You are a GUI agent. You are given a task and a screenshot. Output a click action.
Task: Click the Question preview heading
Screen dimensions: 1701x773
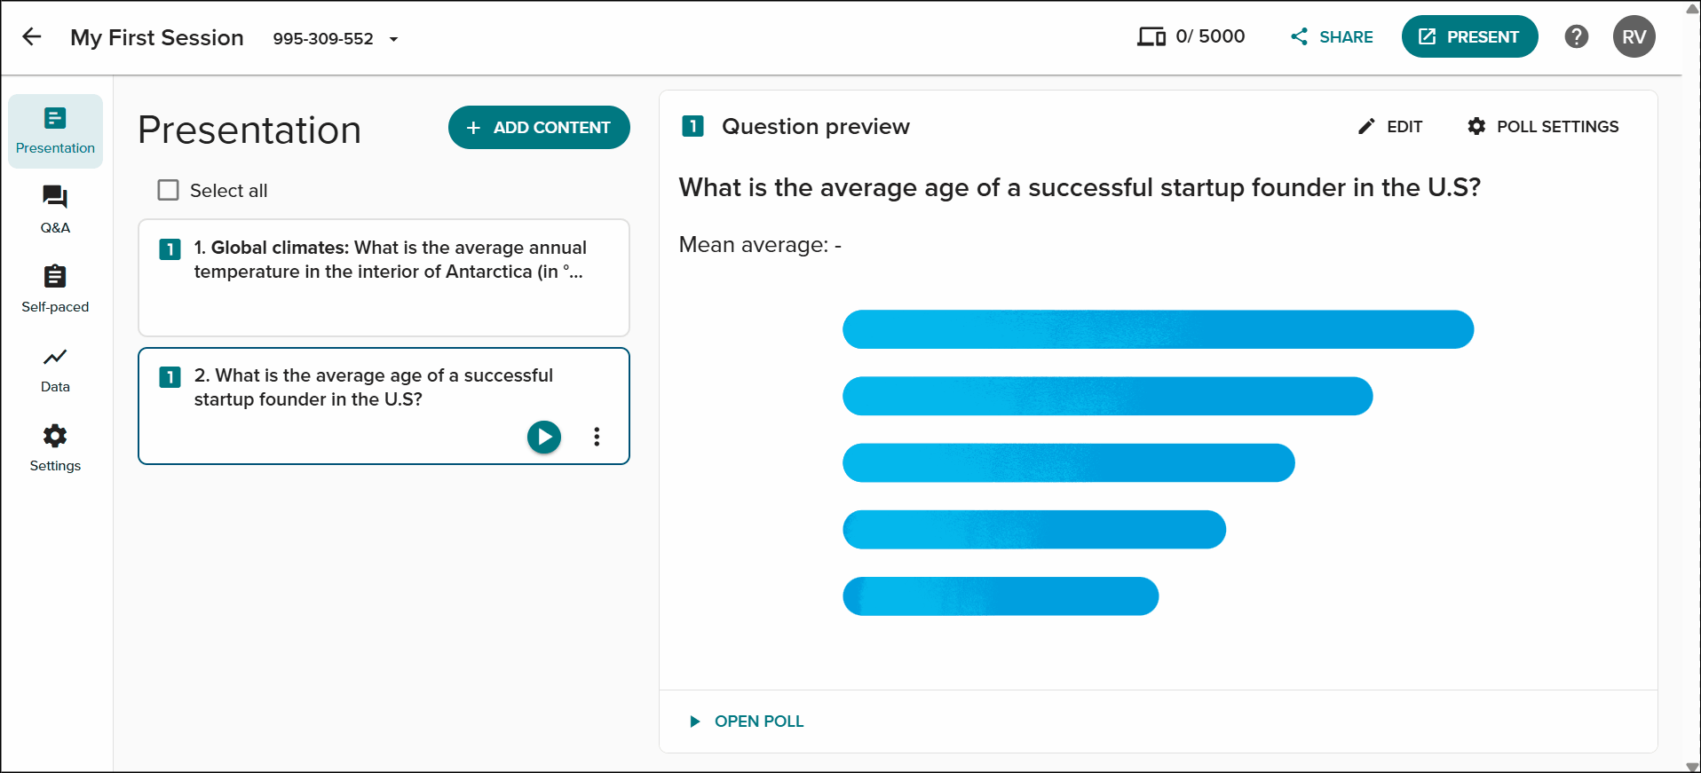(x=815, y=127)
